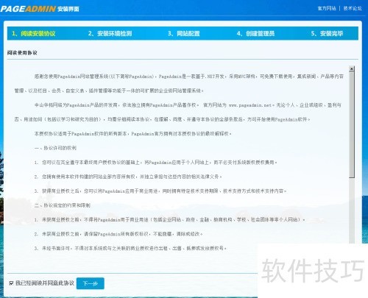Image resolution: width=368 pixels, height=298 pixels.
Task: Select step 1 阅读安装协议 tab
Action: tap(34, 34)
